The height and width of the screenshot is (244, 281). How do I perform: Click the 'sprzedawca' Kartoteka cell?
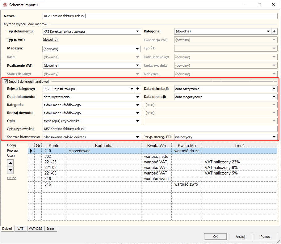click(104, 151)
